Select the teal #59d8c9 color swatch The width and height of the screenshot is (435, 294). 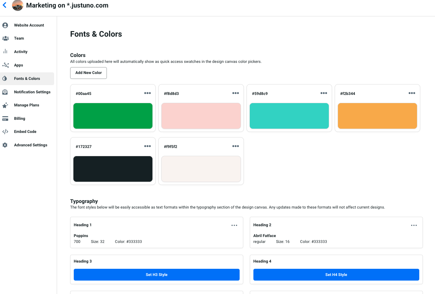coord(289,116)
